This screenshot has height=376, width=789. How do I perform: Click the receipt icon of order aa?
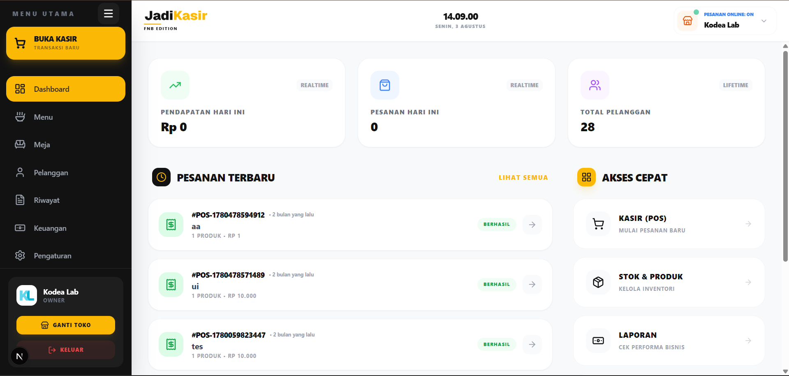point(171,225)
